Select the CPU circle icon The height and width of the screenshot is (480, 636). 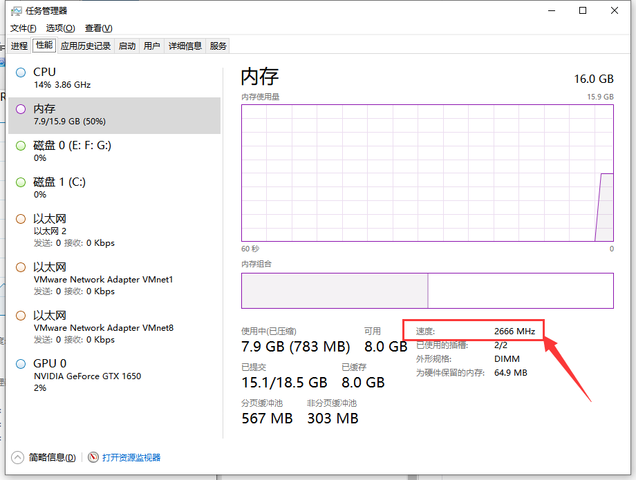click(21, 73)
